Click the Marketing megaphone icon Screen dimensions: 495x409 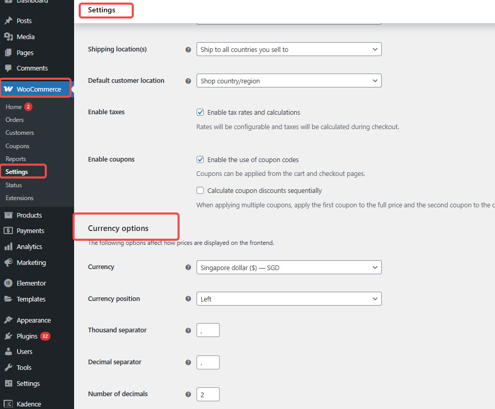[x=8, y=263]
